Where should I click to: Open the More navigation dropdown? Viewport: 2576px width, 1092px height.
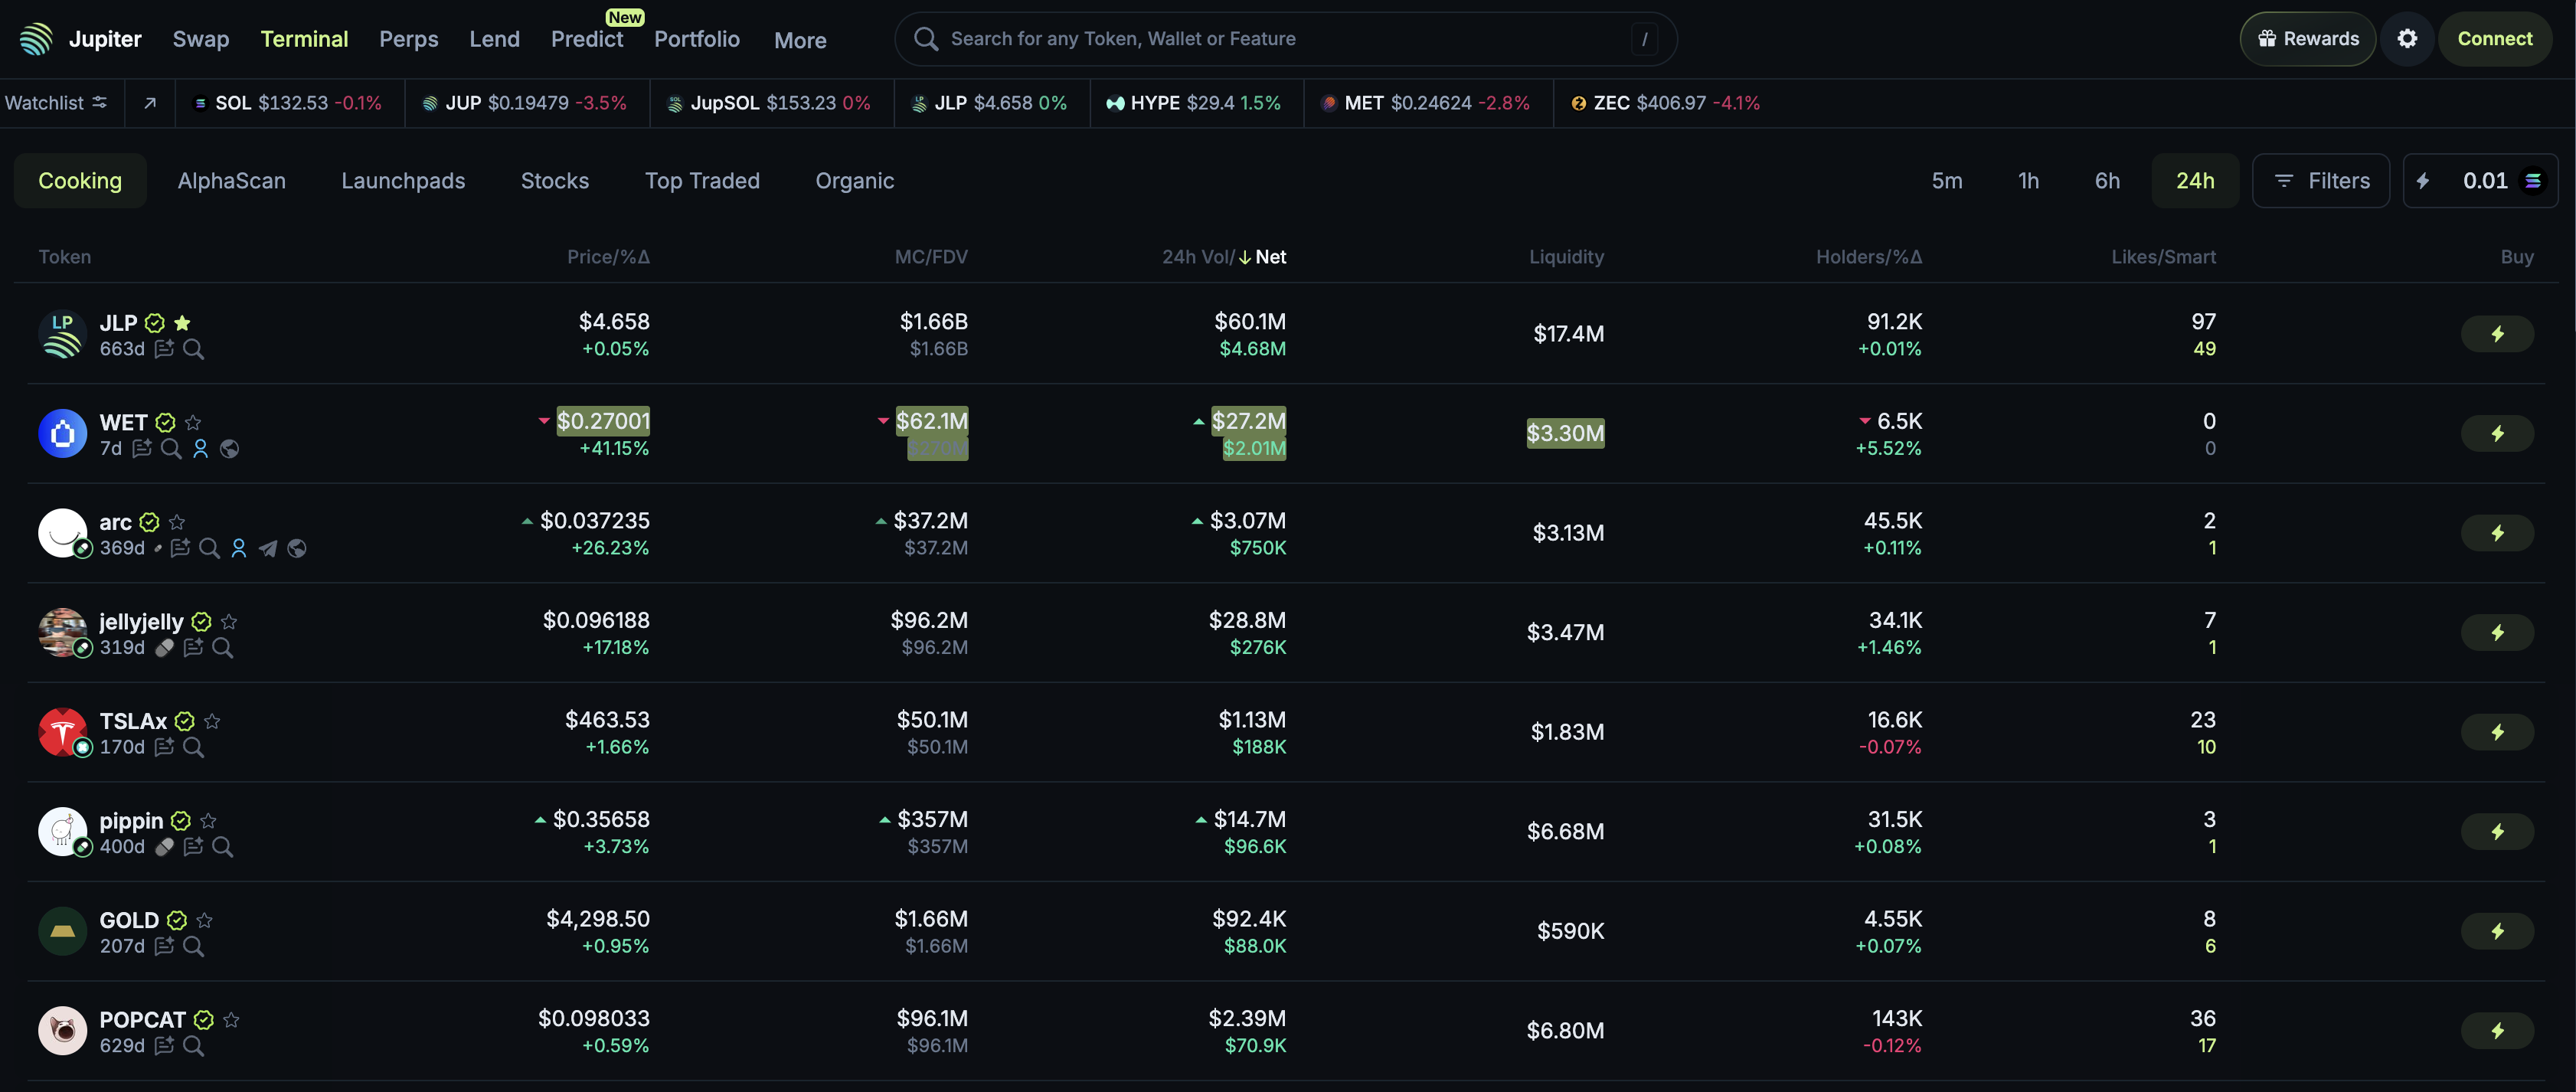coord(800,40)
